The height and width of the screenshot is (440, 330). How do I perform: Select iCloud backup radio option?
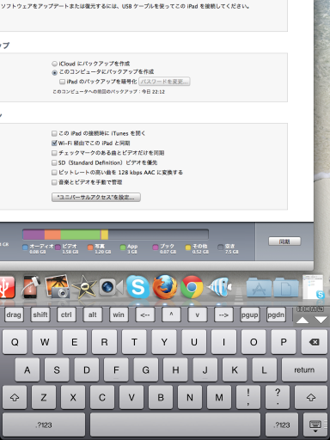tap(54, 64)
